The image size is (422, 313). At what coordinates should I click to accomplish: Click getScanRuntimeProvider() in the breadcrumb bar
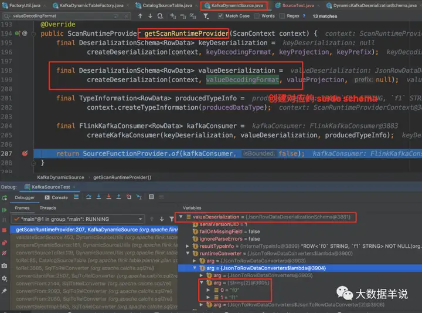(122, 177)
